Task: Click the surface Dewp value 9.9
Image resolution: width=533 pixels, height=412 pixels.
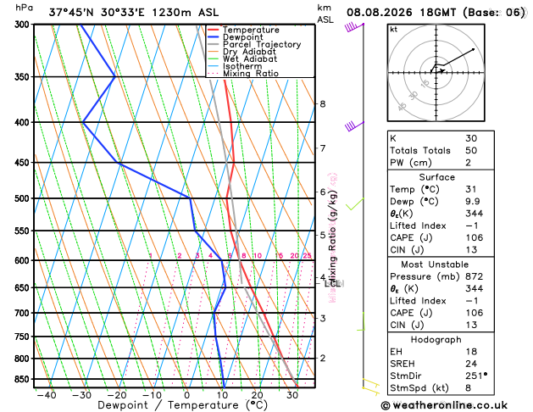Action: 473,202
